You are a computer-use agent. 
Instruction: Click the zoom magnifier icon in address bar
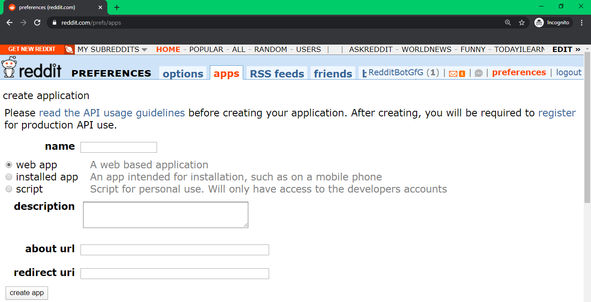[x=508, y=22]
